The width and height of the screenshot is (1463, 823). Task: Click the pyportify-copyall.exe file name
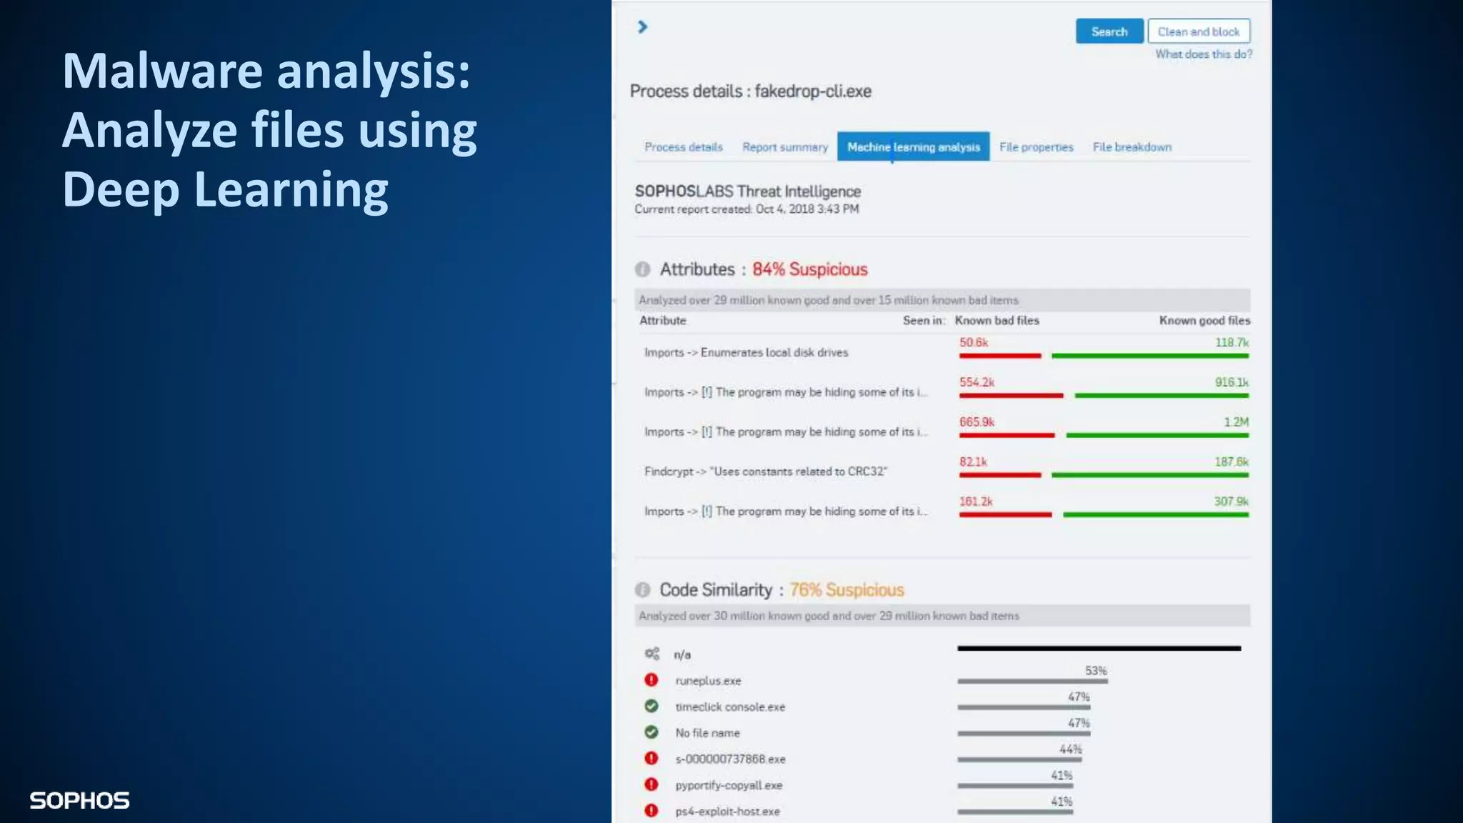(x=729, y=785)
